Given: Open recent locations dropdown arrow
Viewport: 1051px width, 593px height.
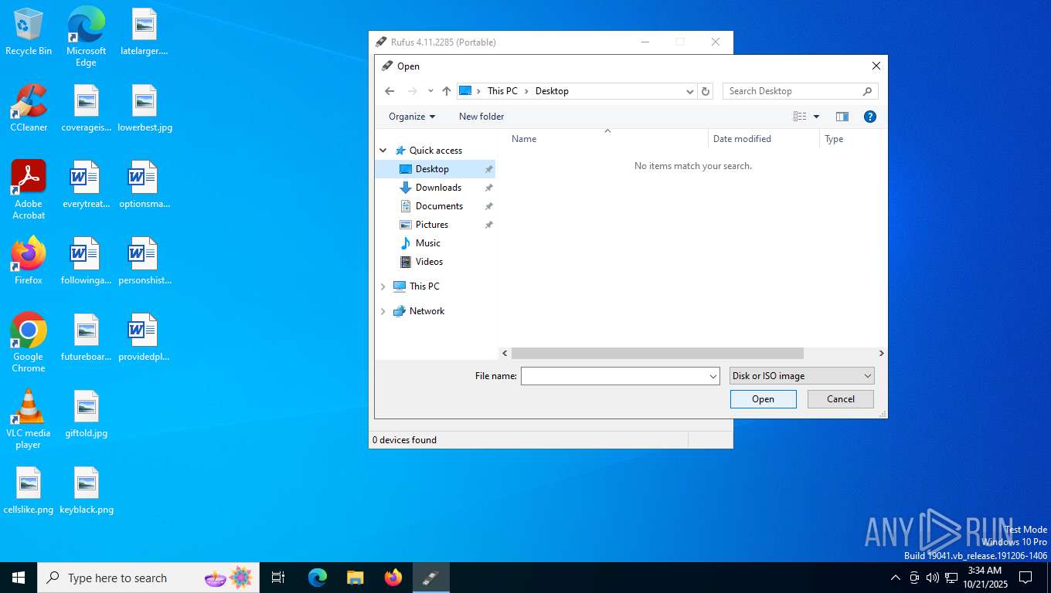Looking at the screenshot, I should click(x=430, y=91).
